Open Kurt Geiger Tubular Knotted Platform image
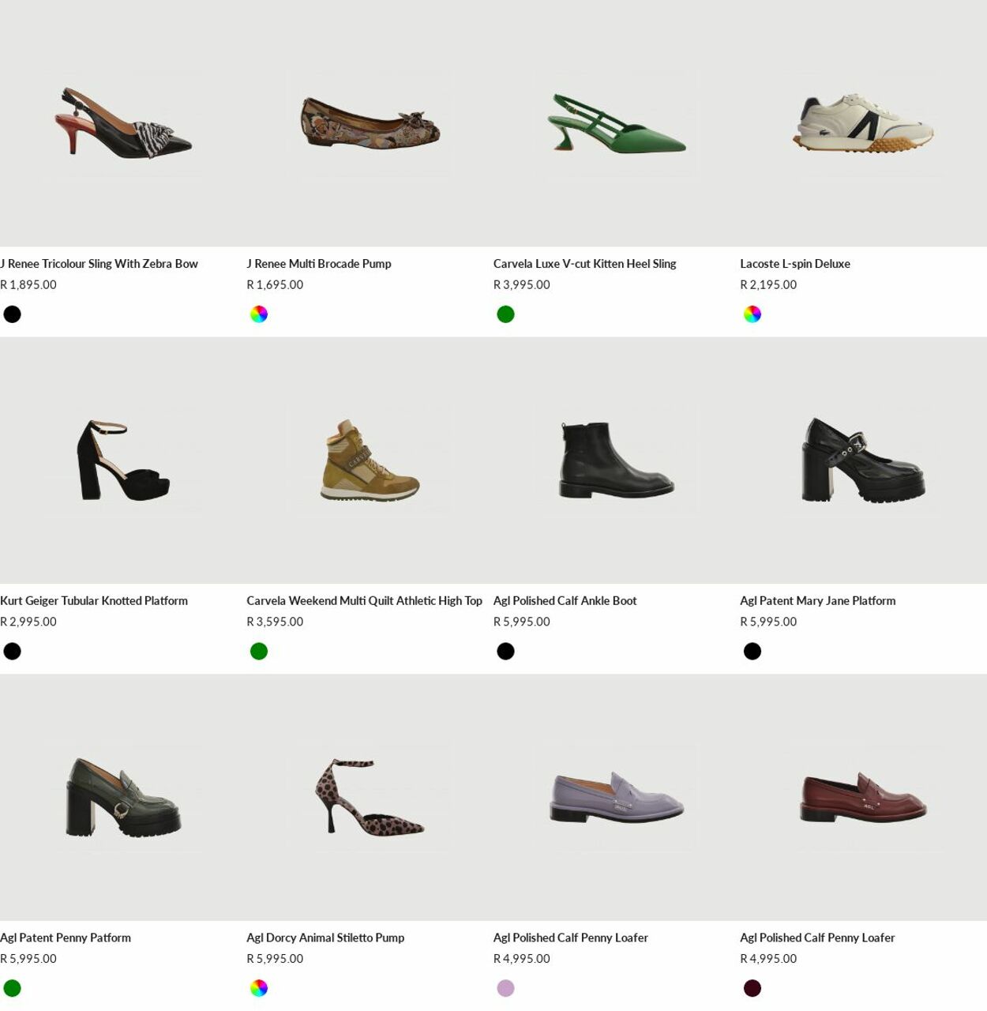This screenshot has width=987, height=1011. 123,460
